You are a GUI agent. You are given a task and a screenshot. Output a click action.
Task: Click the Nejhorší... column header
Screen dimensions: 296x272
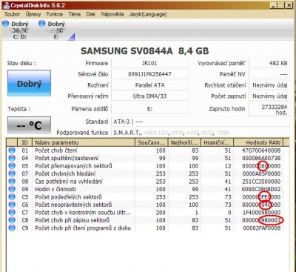184,142
